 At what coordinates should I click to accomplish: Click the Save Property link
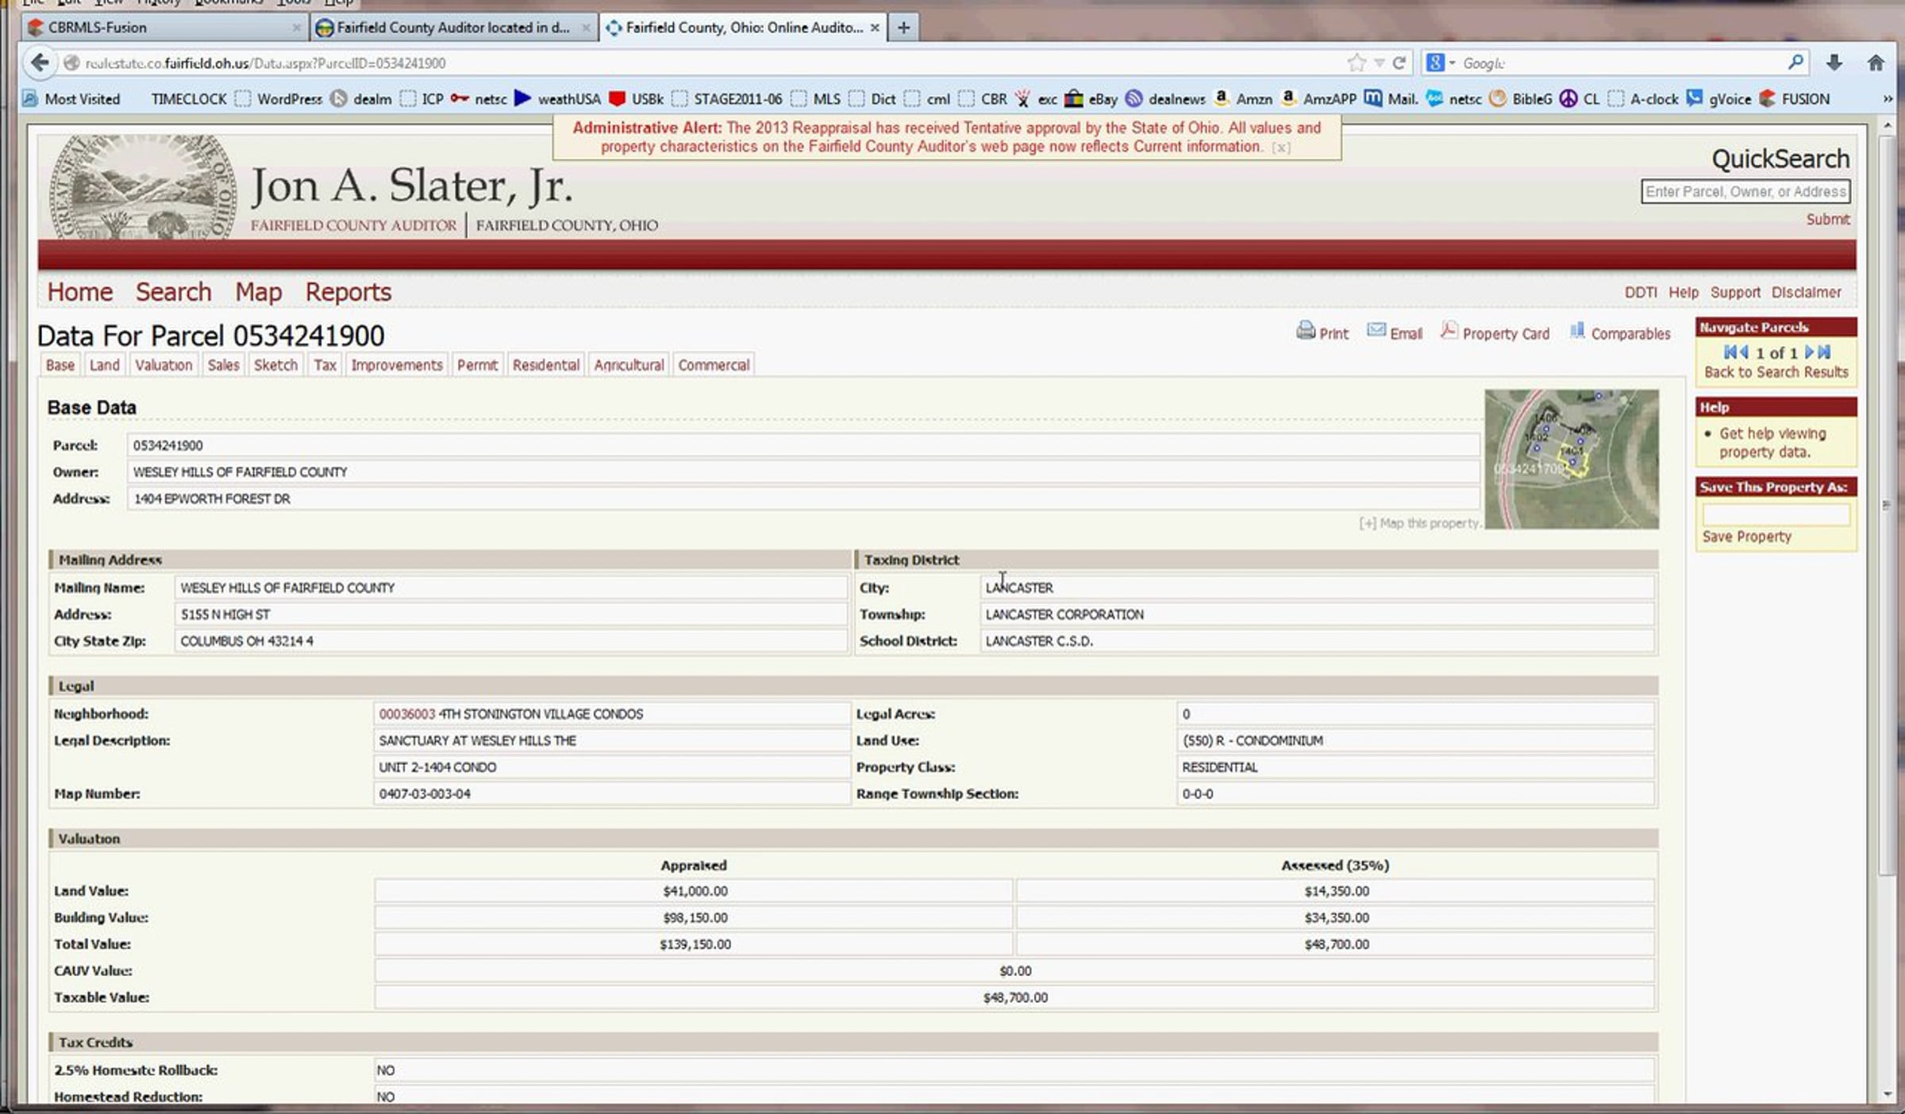pyautogui.click(x=1746, y=537)
